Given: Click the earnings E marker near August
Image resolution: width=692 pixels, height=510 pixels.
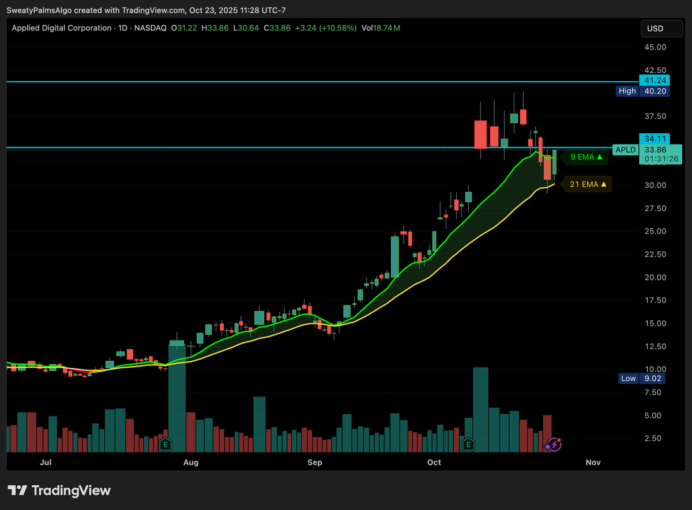Looking at the screenshot, I should click(166, 444).
